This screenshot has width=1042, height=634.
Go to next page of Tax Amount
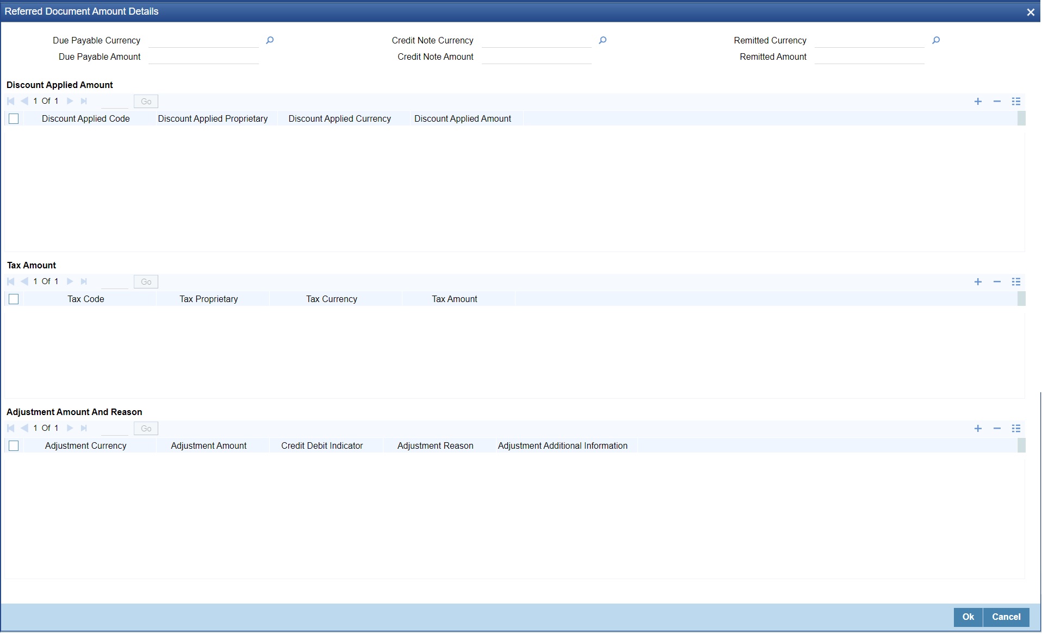click(70, 281)
